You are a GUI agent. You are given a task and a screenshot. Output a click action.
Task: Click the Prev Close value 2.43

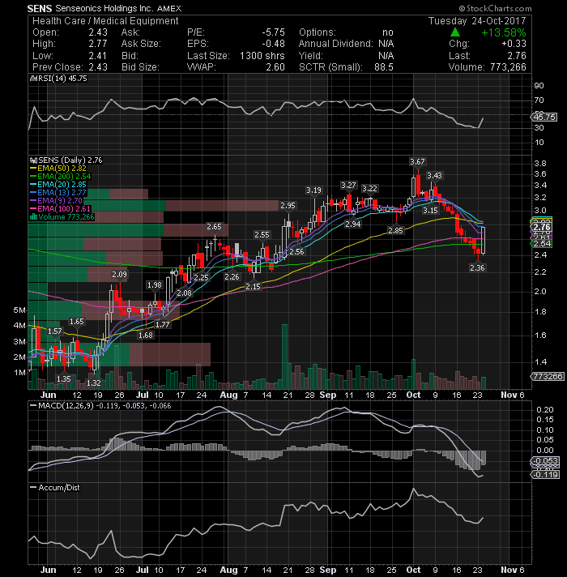tap(98, 67)
